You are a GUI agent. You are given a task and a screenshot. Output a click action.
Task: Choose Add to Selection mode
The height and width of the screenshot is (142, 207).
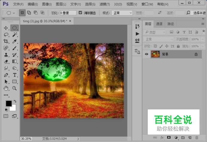point(29,13)
